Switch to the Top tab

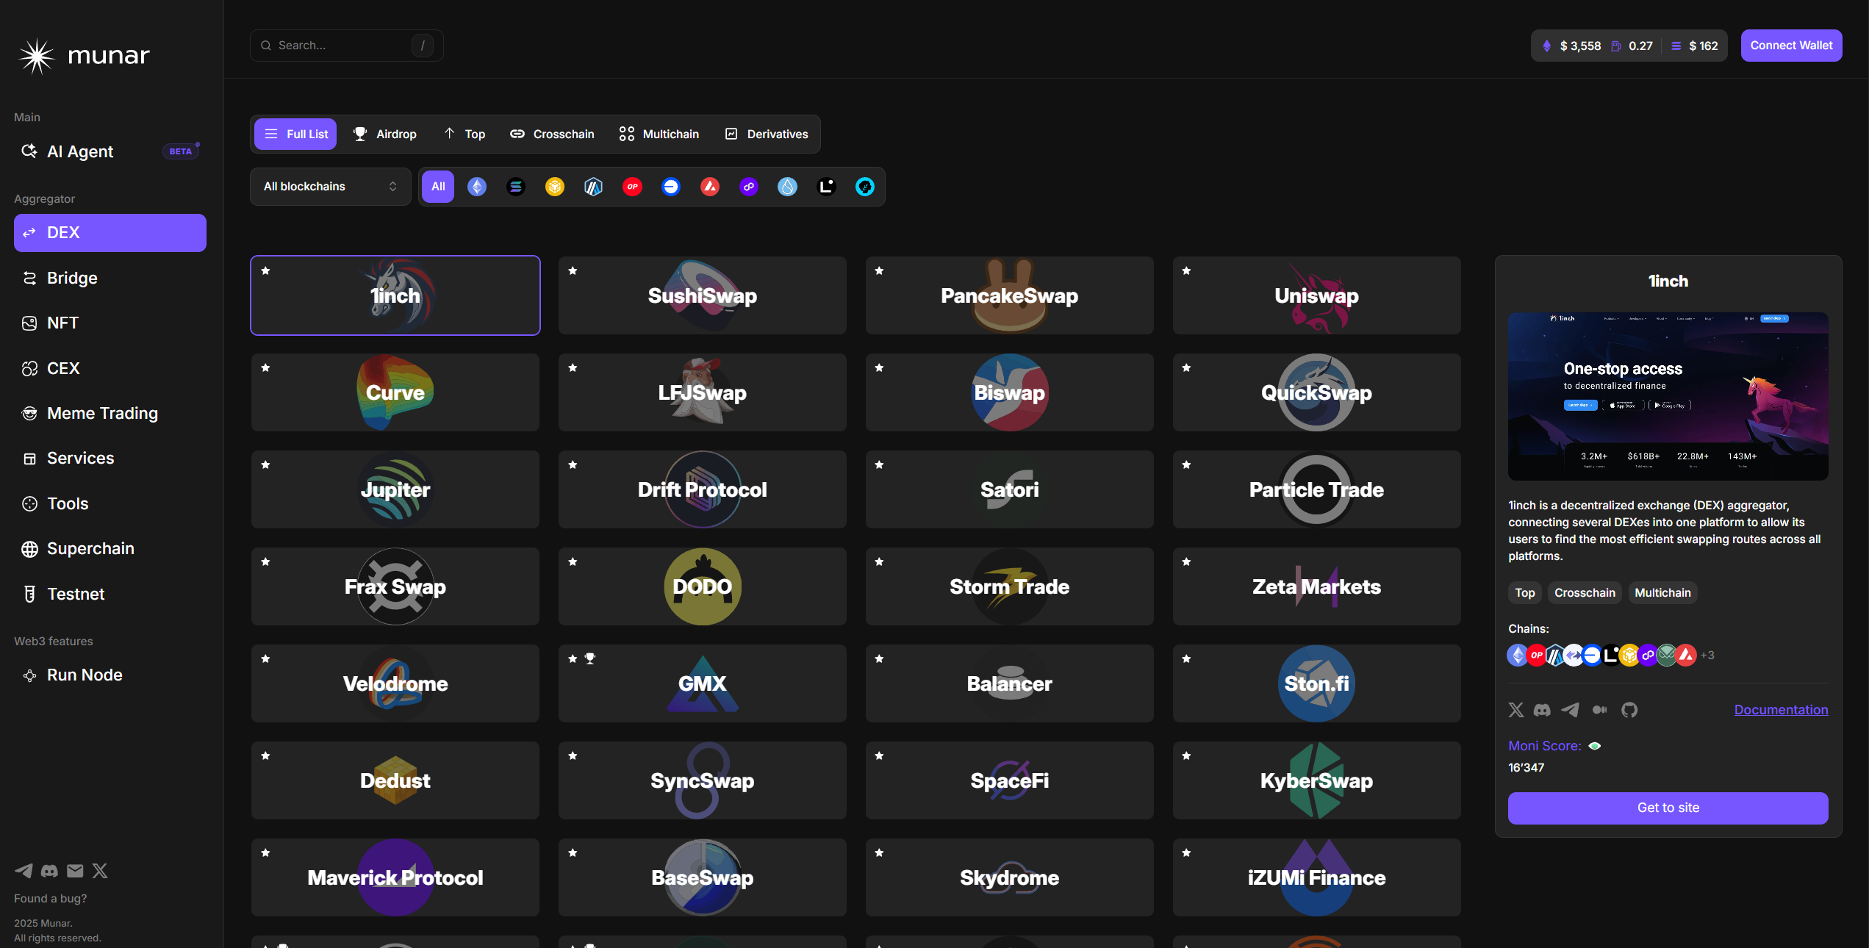(464, 134)
